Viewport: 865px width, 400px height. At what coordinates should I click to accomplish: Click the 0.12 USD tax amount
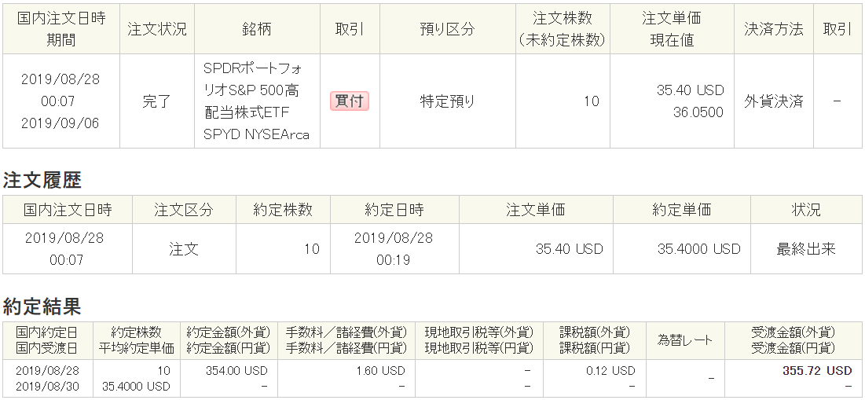coord(614,370)
